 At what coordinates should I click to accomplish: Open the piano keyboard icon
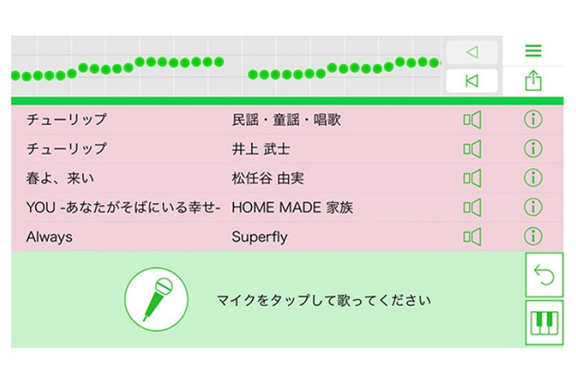click(x=544, y=323)
